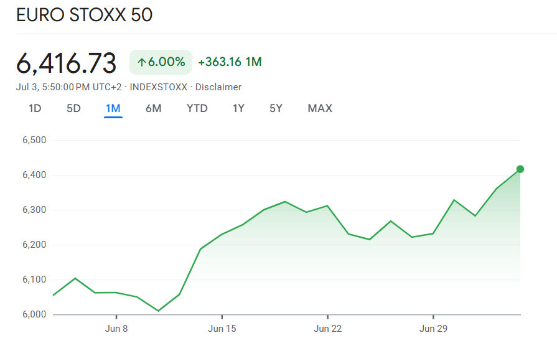Switch chart to YTD range
557x338 pixels.
197,108
